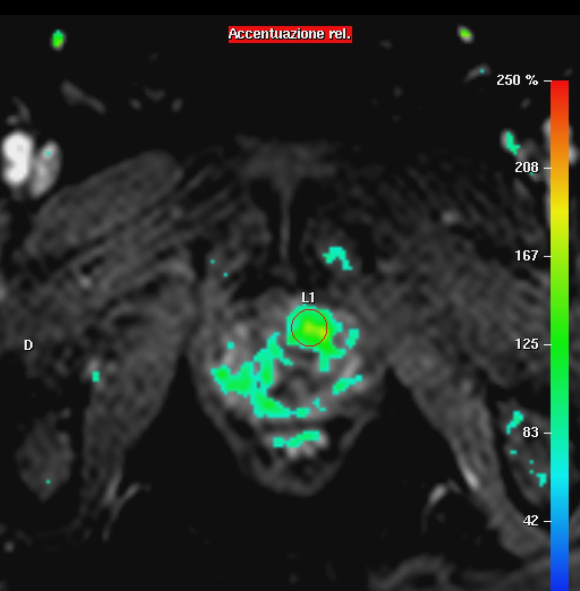Click the '250 %' scale label
This screenshot has height=591, width=580.
[517, 80]
